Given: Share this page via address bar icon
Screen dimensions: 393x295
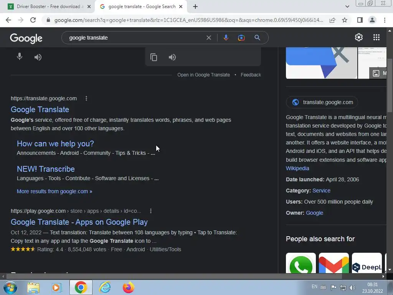Looking at the screenshot, I should coord(332,20).
